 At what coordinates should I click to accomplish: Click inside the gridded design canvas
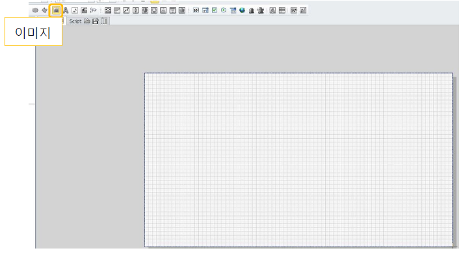click(x=298, y=160)
